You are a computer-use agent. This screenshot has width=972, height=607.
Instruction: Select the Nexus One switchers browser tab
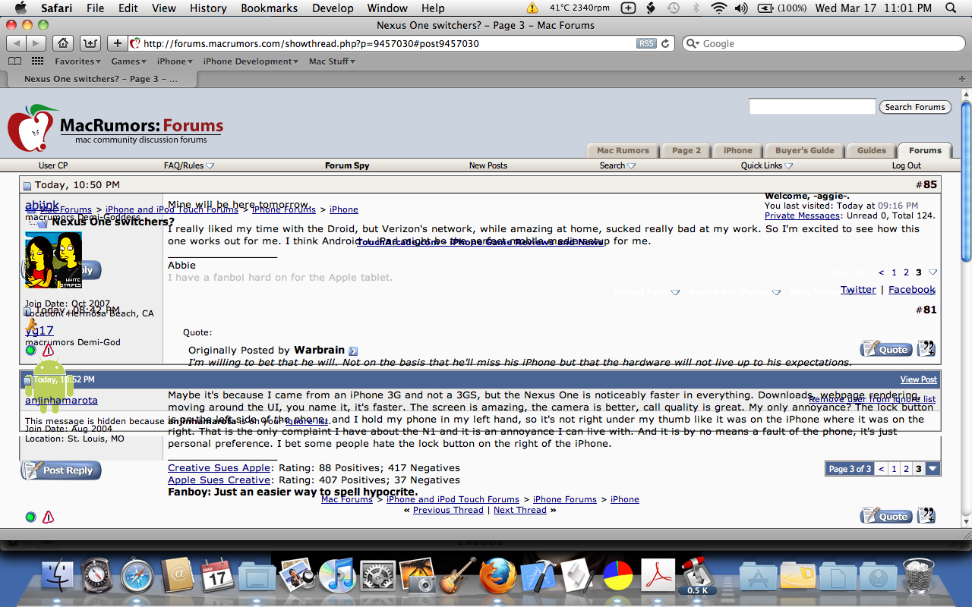(101, 79)
